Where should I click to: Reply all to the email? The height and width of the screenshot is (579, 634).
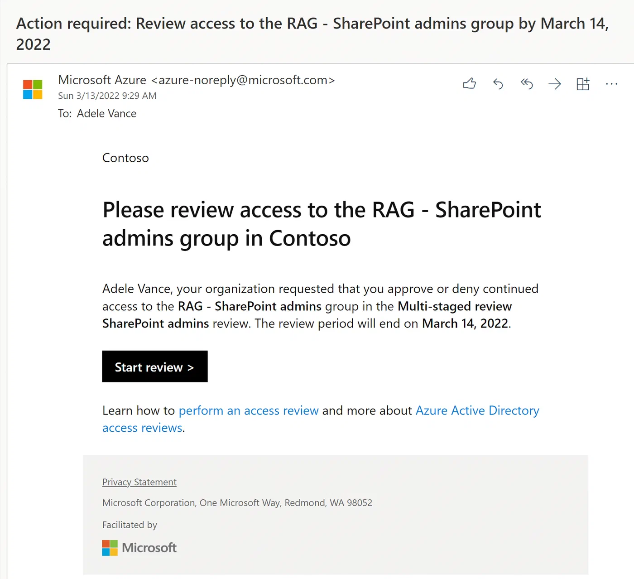[527, 84]
